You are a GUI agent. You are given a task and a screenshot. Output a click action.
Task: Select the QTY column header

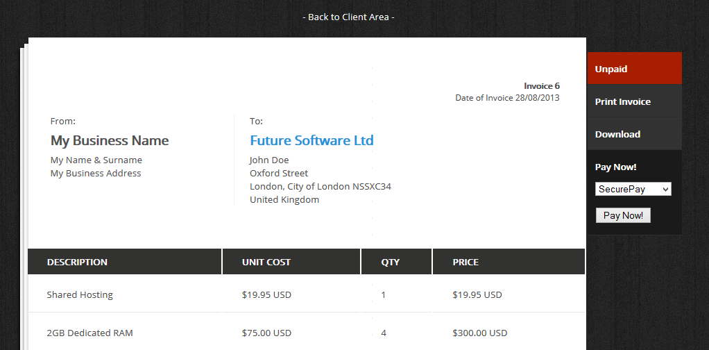click(x=391, y=262)
